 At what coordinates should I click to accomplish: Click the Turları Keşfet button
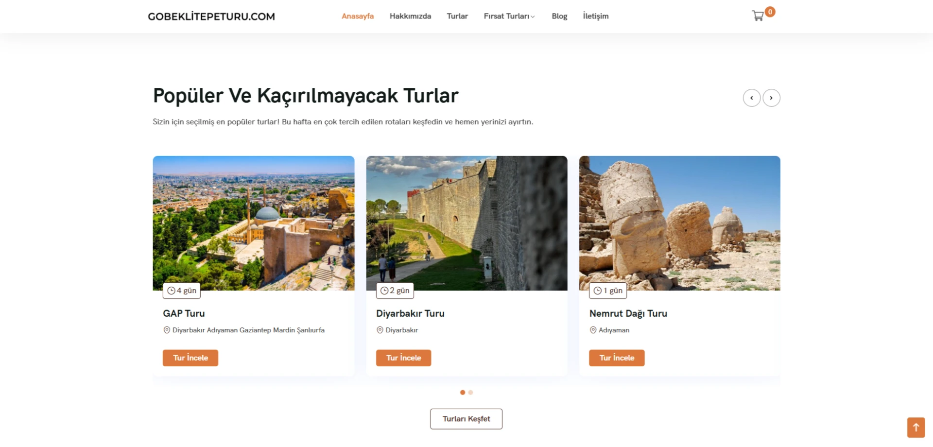(466, 419)
